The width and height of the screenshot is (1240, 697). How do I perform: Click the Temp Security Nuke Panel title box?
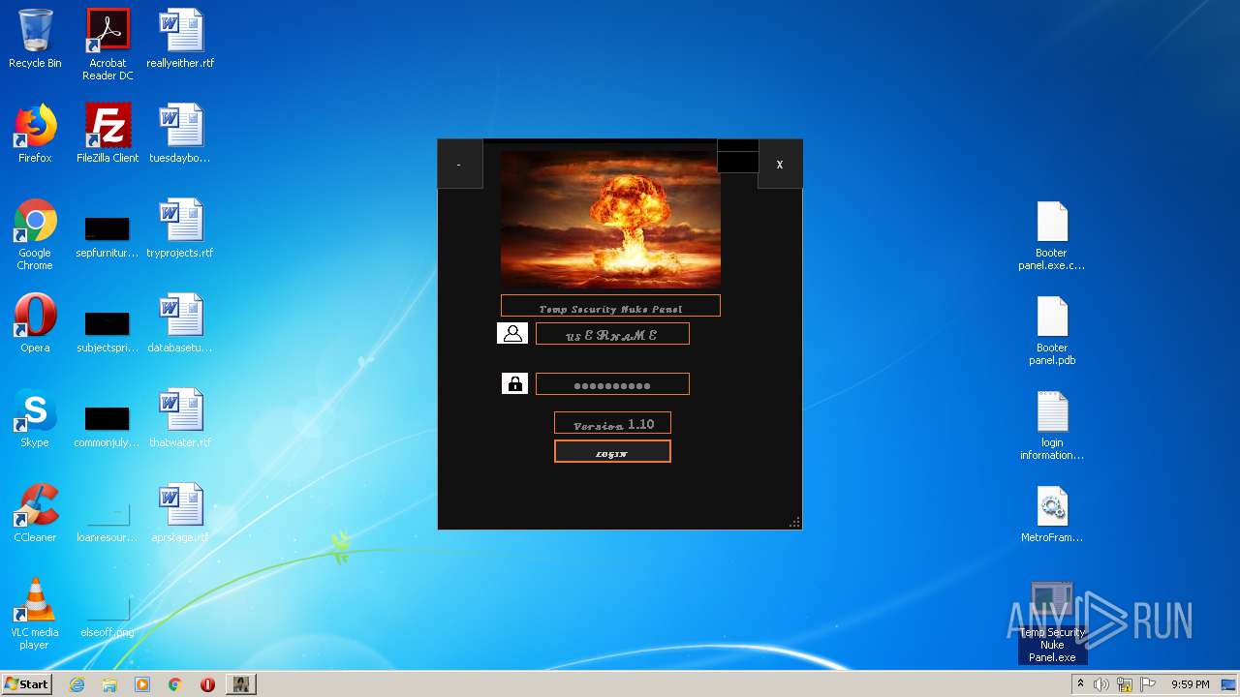pyautogui.click(x=610, y=306)
